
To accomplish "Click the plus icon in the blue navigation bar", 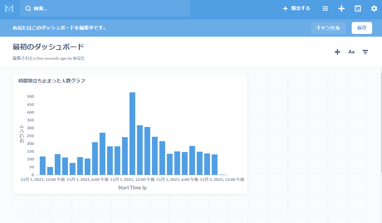I will tap(342, 8).
